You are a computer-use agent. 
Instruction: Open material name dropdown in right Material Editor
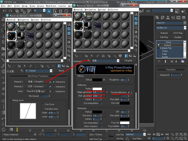pos(118,61)
